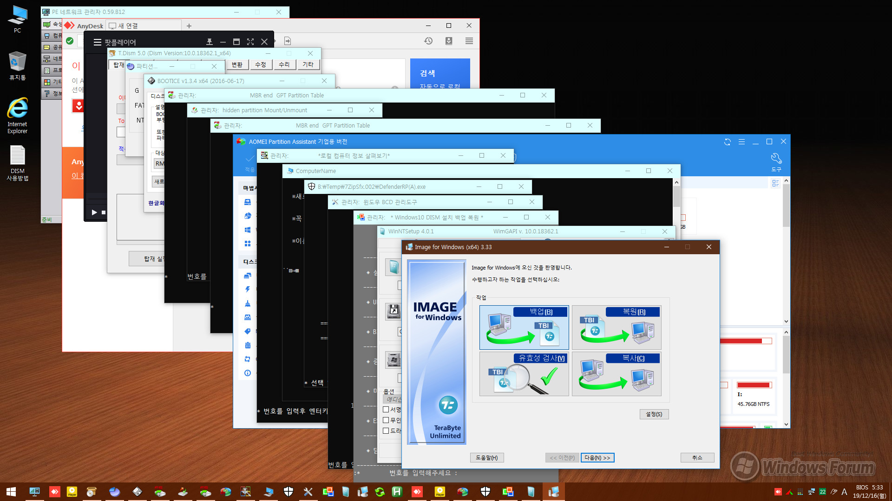This screenshot has width=892, height=501.
Task: Click the convert arrows icon in AOMEI sidebar
Action: click(248, 359)
